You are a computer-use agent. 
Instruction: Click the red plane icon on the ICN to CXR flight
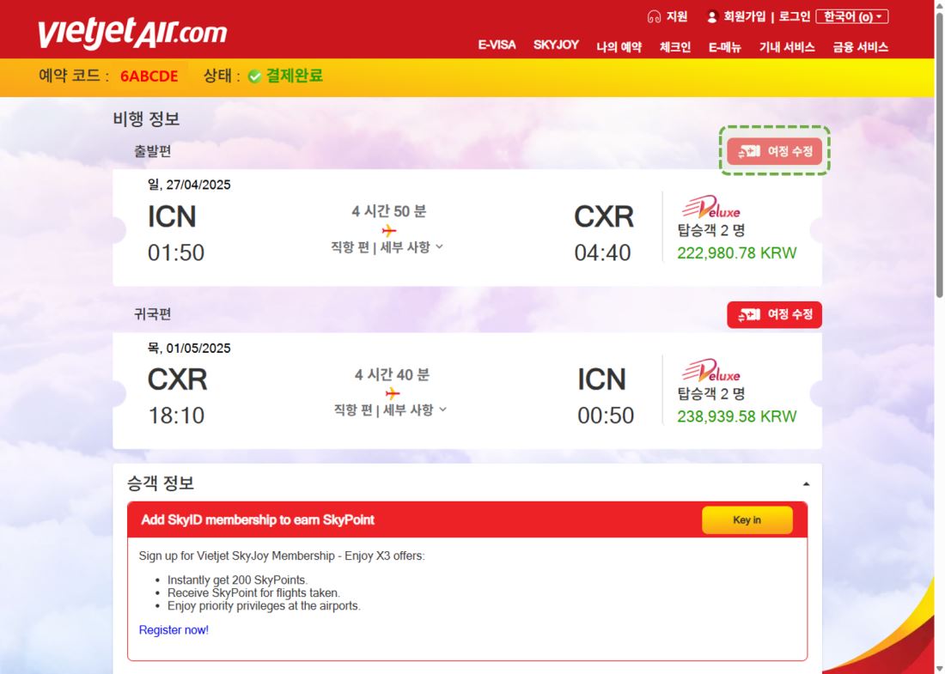click(x=389, y=230)
